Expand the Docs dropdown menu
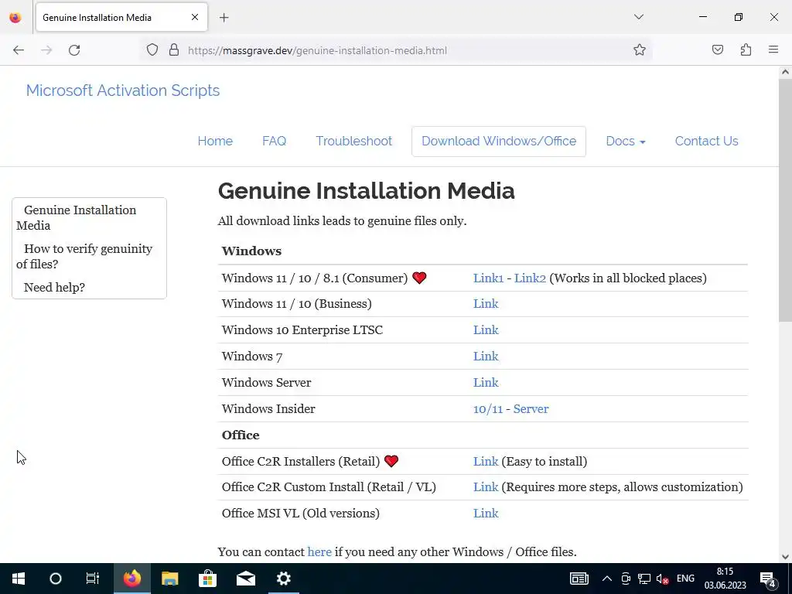Screen dimensions: 792x594 click(625, 141)
